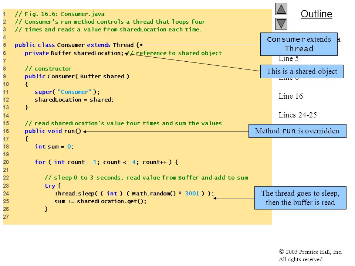The height and width of the screenshot is (266, 355).
Task: Click the Fig. 16.6 Consumer.java comment line
Action: [60, 14]
